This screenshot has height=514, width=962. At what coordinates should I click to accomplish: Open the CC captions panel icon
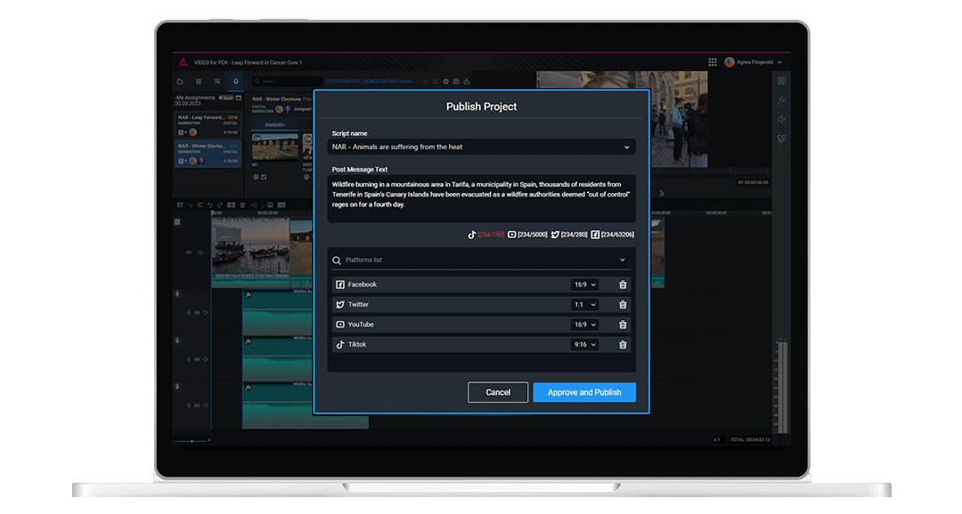[781, 139]
